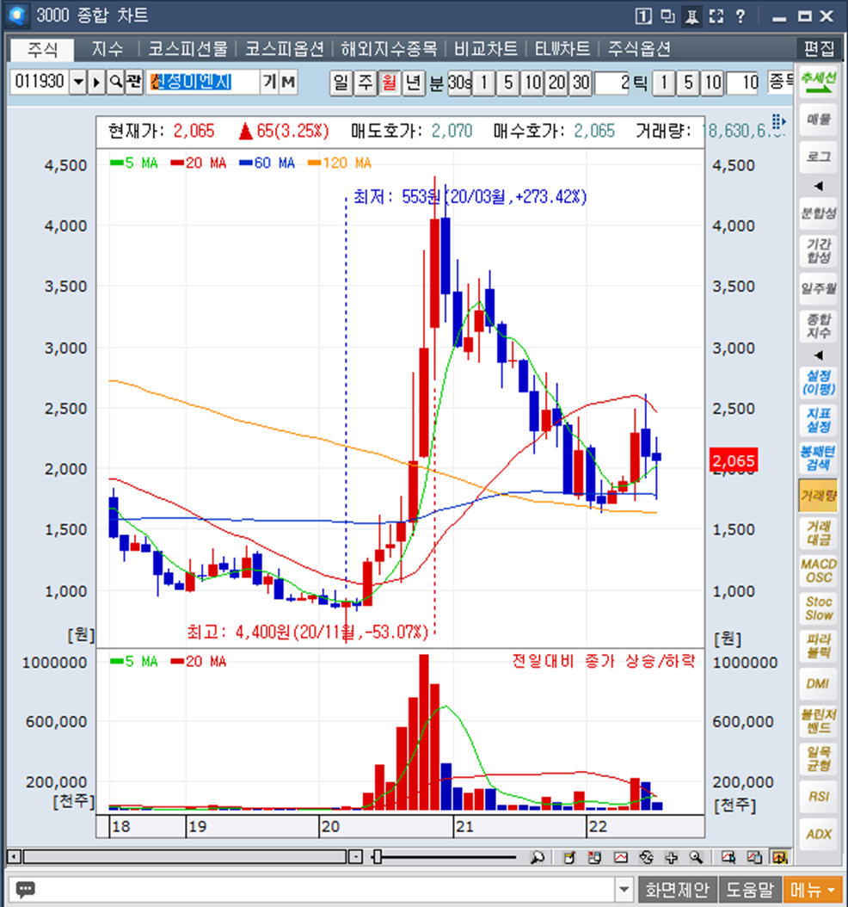Click scrollbar left arrow button
848x907 pixels.
(15, 857)
